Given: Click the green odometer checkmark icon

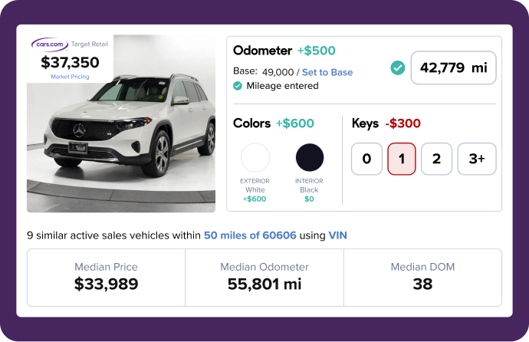Looking at the screenshot, I should click(x=397, y=67).
